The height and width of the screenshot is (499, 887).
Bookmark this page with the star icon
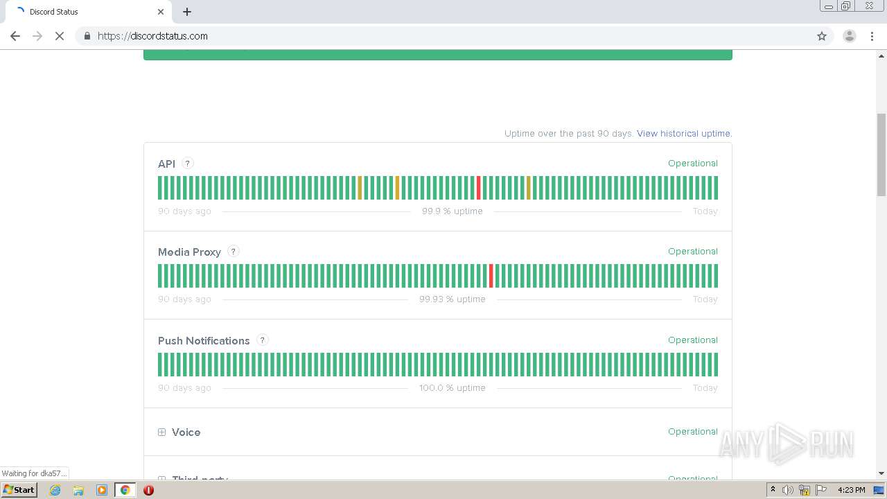point(822,36)
